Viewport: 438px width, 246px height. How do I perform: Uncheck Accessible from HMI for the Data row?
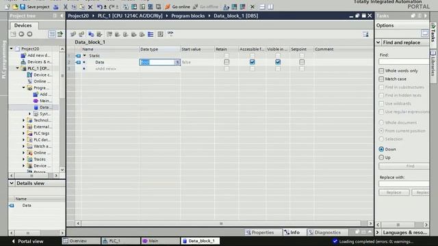[253, 62]
